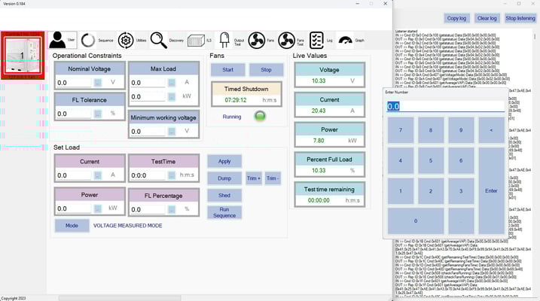Click the keypad Enter key
The width and height of the screenshot is (540, 301).
492,191
